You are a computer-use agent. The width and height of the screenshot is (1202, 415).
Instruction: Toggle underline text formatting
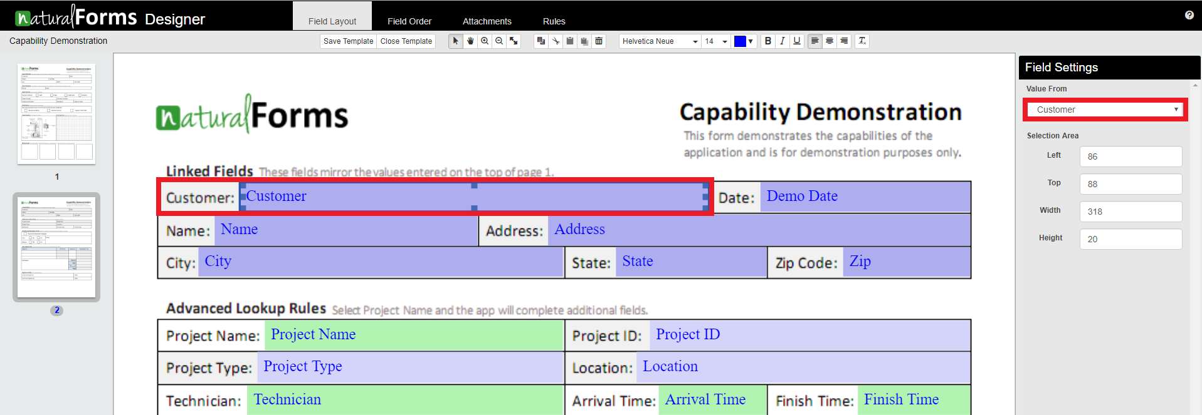coord(797,41)
